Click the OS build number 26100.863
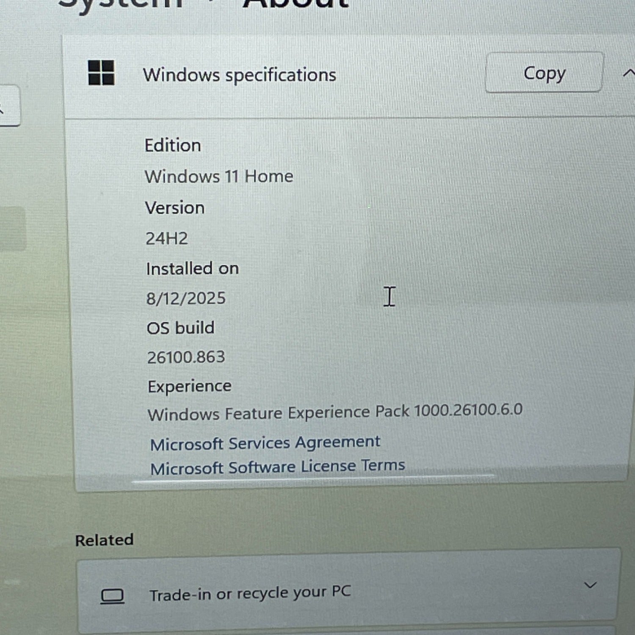The height and width of the screenshot is (635, 635). coord(186,357)
